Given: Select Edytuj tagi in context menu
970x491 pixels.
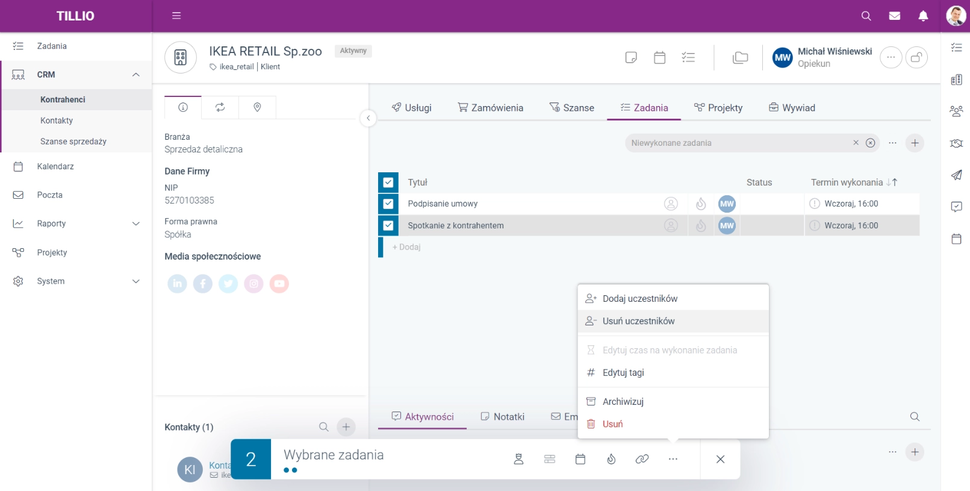Looking at the screenshot, I should point(673,373).
